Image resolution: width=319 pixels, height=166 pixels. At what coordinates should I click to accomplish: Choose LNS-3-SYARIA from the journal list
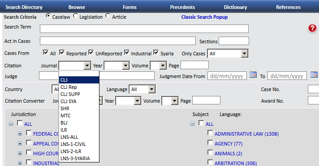(79, 158)
